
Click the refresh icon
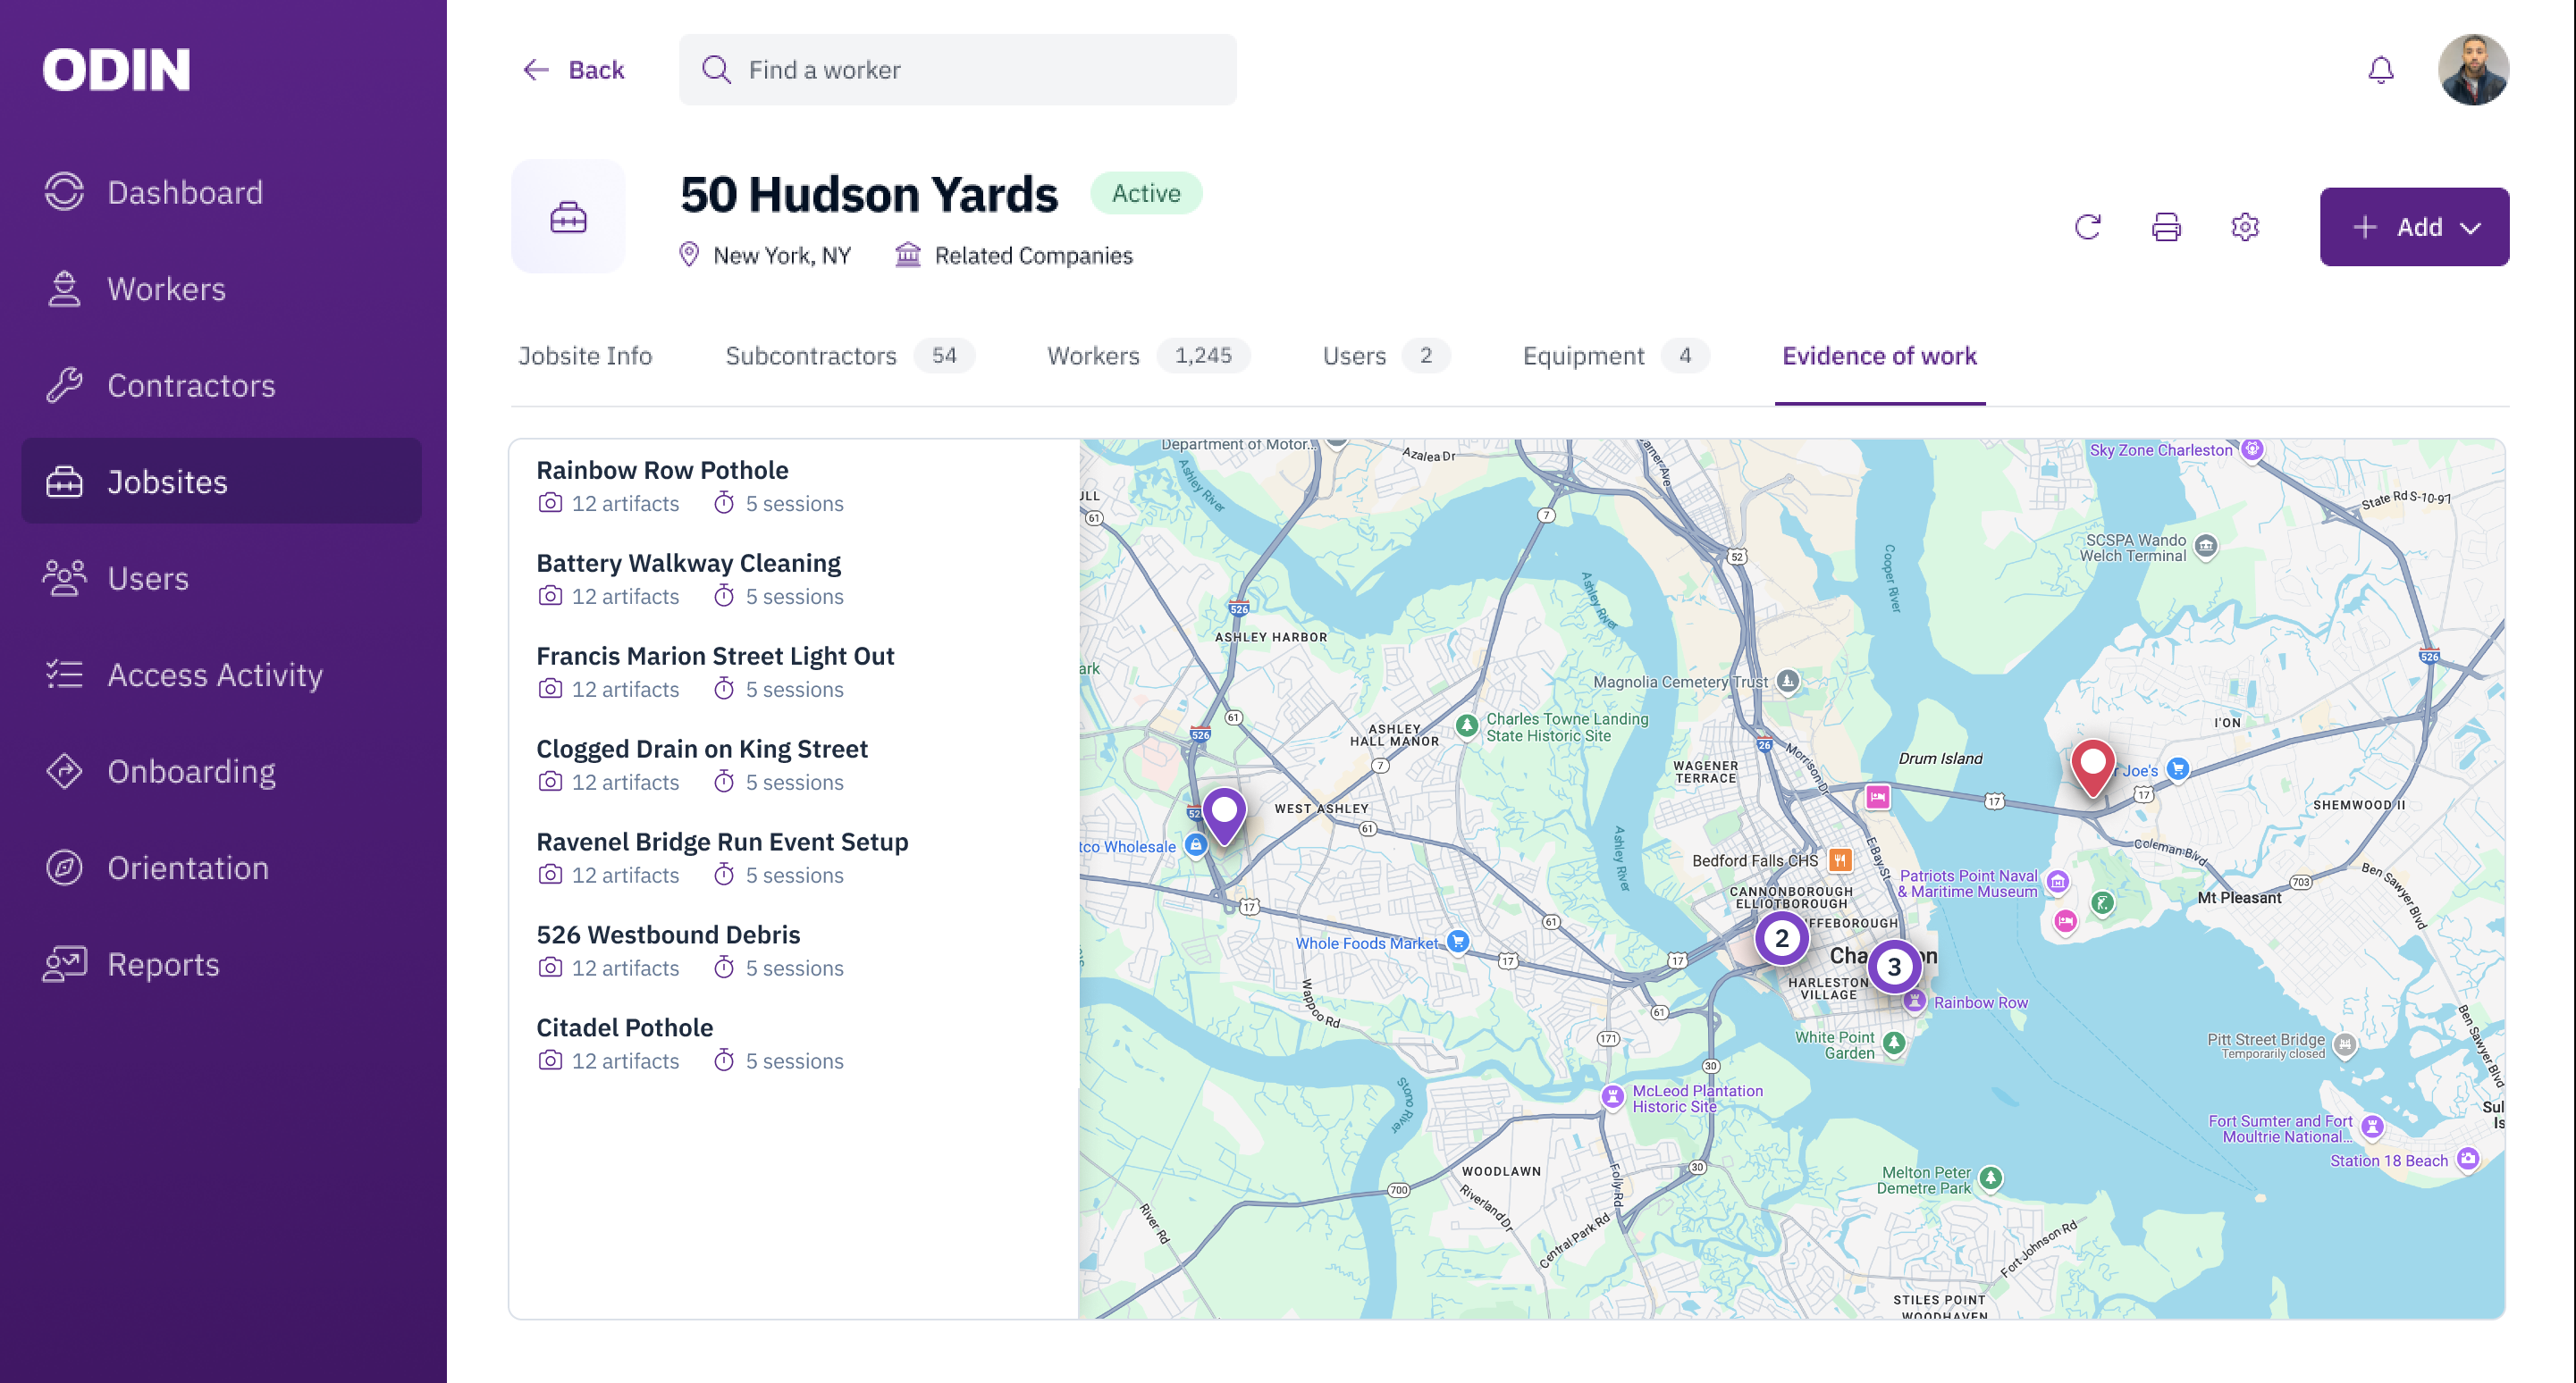click(x=2087, y=227)
